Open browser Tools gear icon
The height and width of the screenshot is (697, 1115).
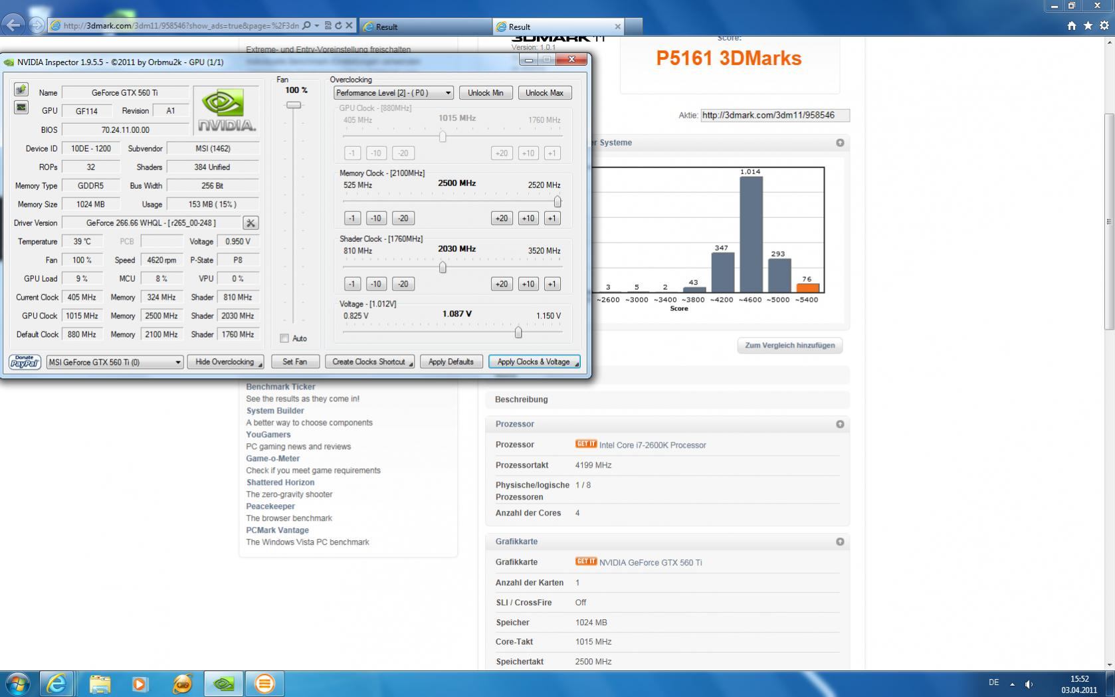1104,26
